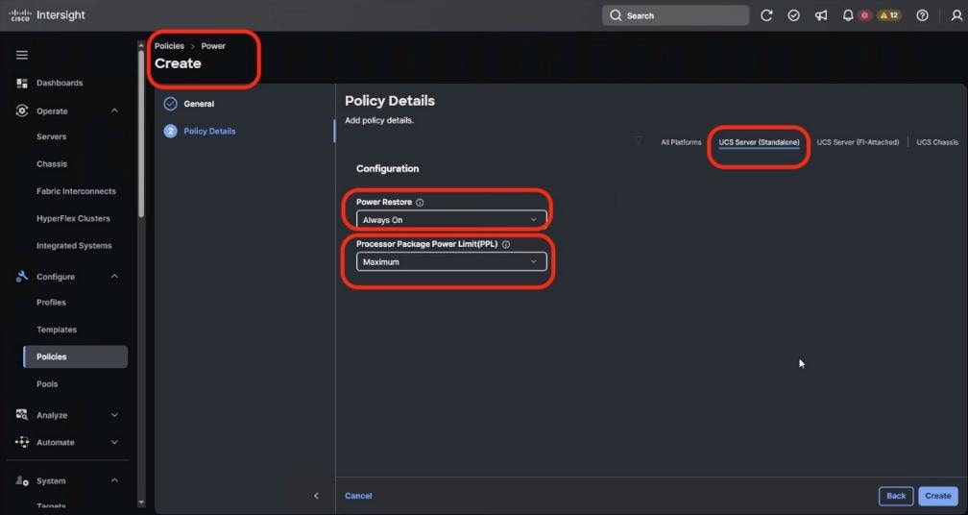
Task: Click the sidebar scrollbar up arrow
Action: tap(141, 46)
